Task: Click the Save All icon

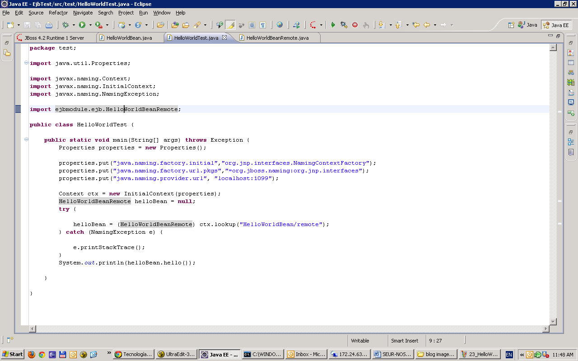Action: point(38,25)
